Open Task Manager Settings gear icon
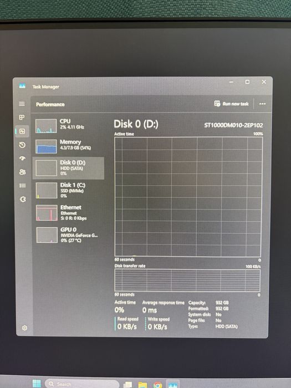Screen dimensions: 291x388 tap(24, 328)
